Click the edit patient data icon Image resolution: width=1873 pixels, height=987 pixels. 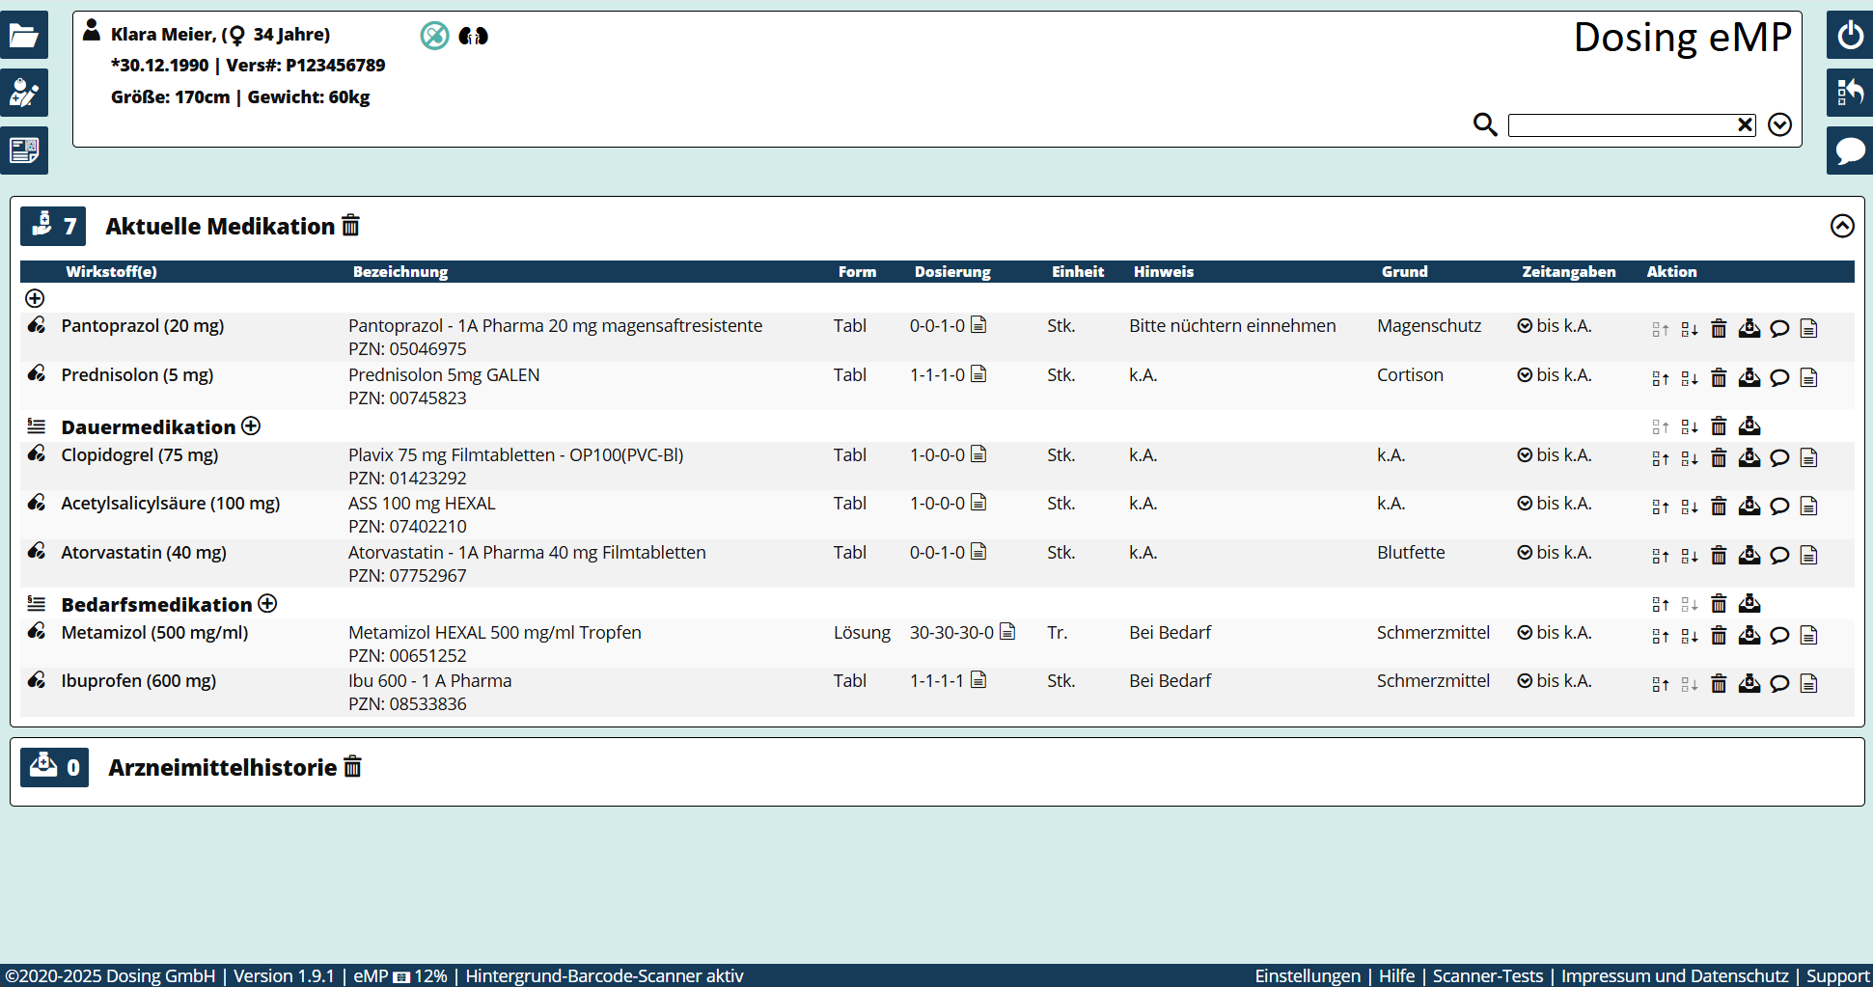click(x=23, y=93)
